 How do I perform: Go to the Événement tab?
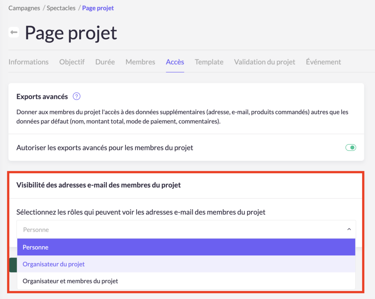(x=323, y=62)
